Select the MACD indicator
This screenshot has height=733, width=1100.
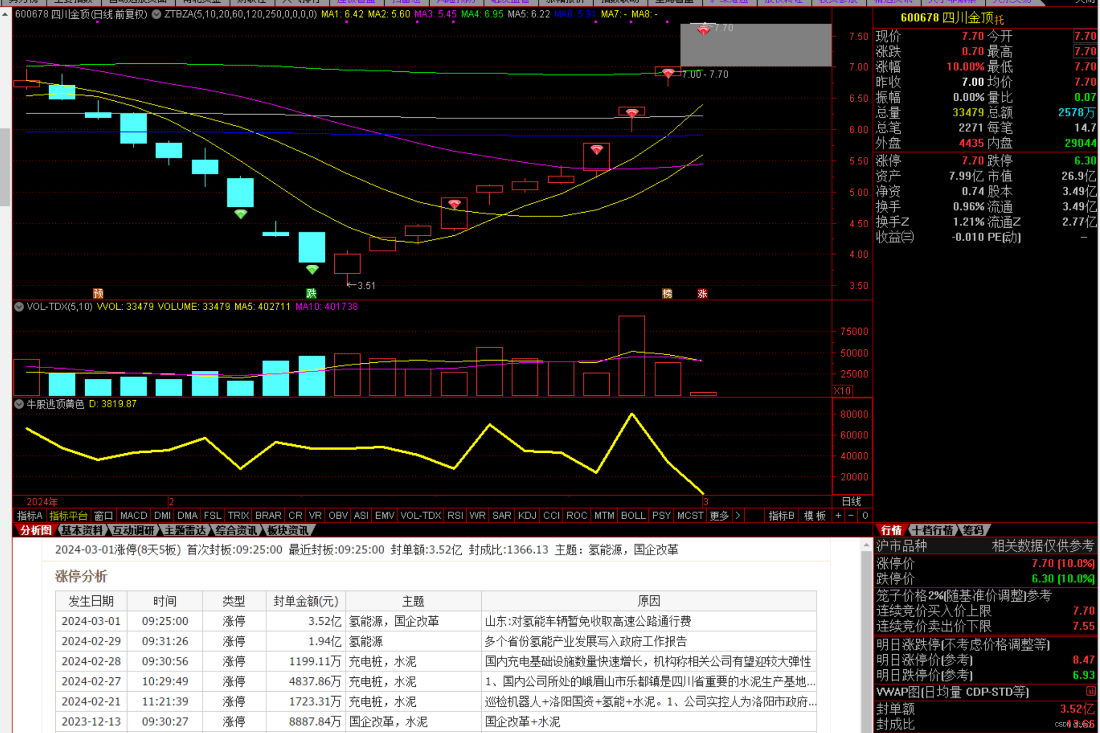(133, 515)
